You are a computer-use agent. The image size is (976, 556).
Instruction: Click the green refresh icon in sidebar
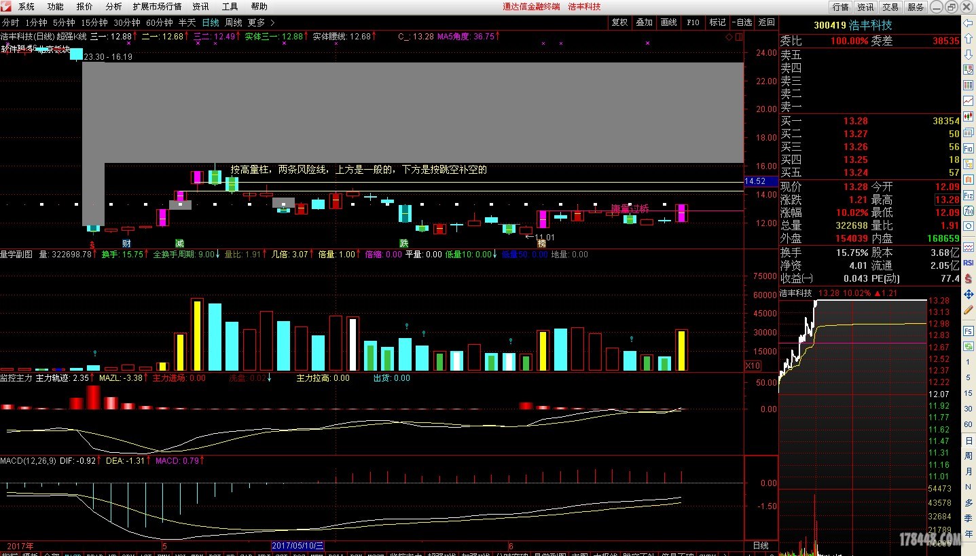[x=969, y=346]
